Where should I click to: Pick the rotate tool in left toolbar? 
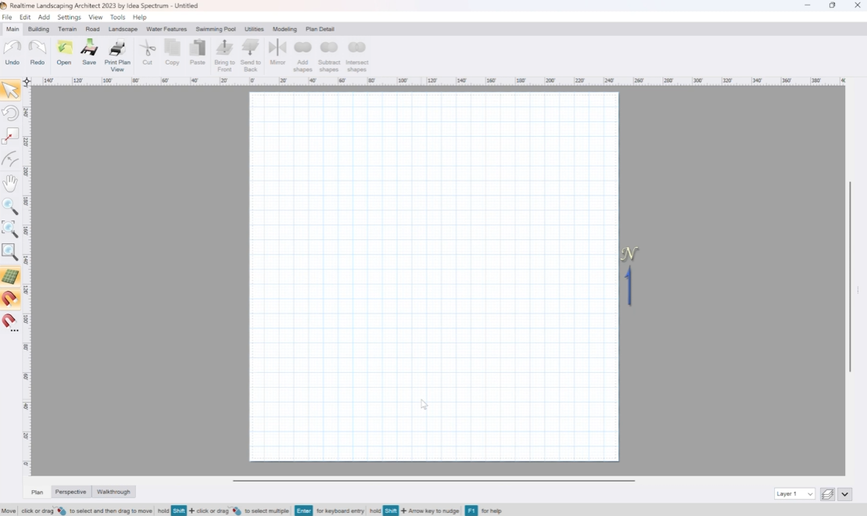coord(10,113)
